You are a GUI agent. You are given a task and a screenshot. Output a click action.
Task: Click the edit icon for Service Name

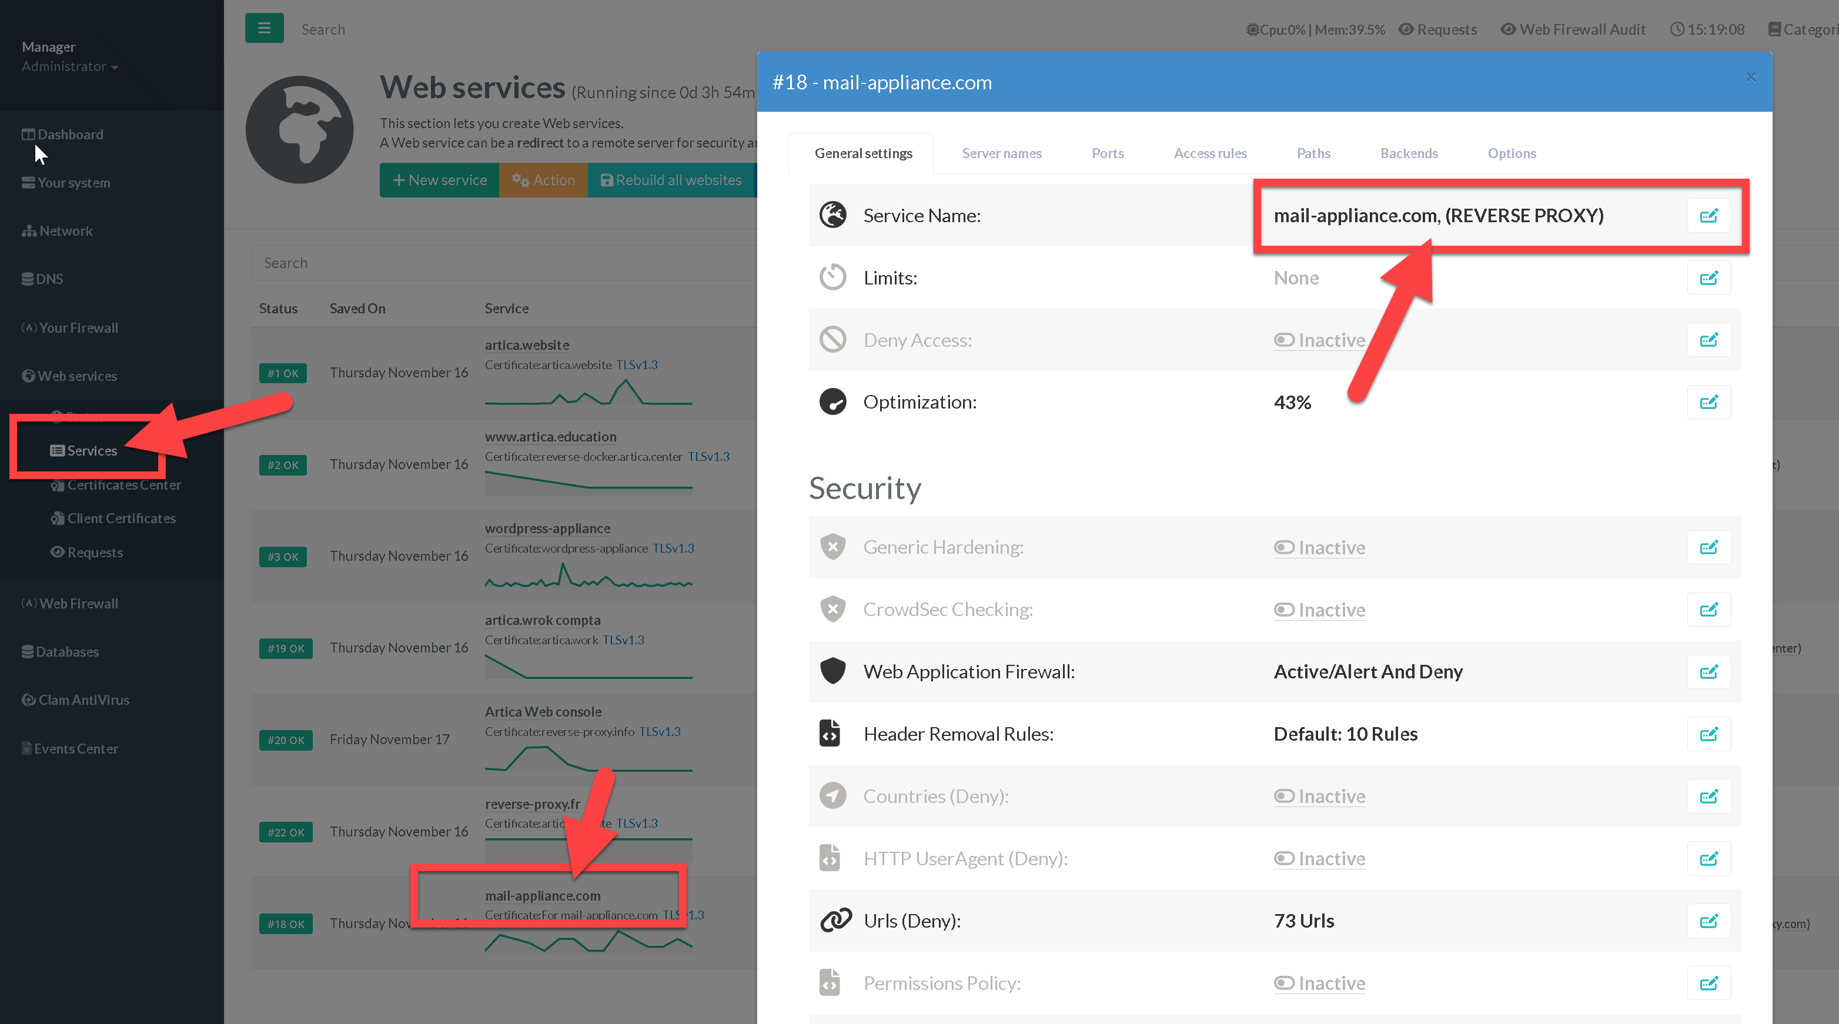pos(1708,216)
